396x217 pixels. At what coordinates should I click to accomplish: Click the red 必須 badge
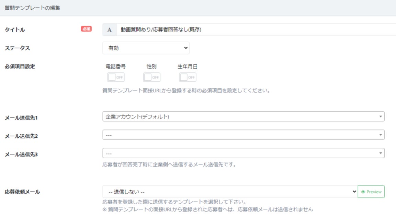[86, 29]
